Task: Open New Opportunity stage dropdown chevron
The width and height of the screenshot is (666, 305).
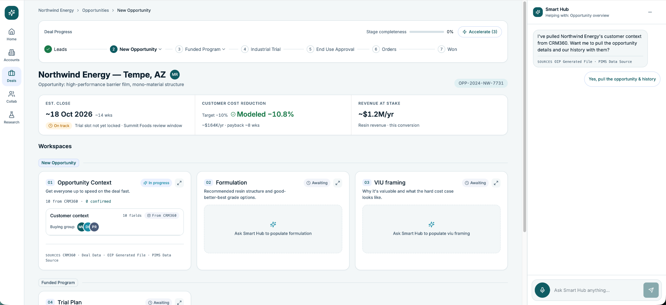Action: pos(160,49)
